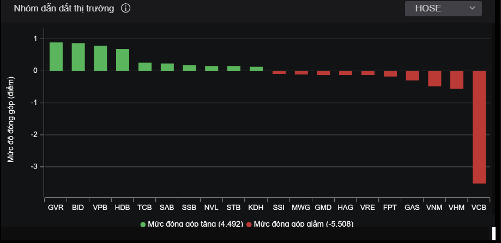Click the GMD axis label
The height and width of the screenshot is (243, 501).
323,207
